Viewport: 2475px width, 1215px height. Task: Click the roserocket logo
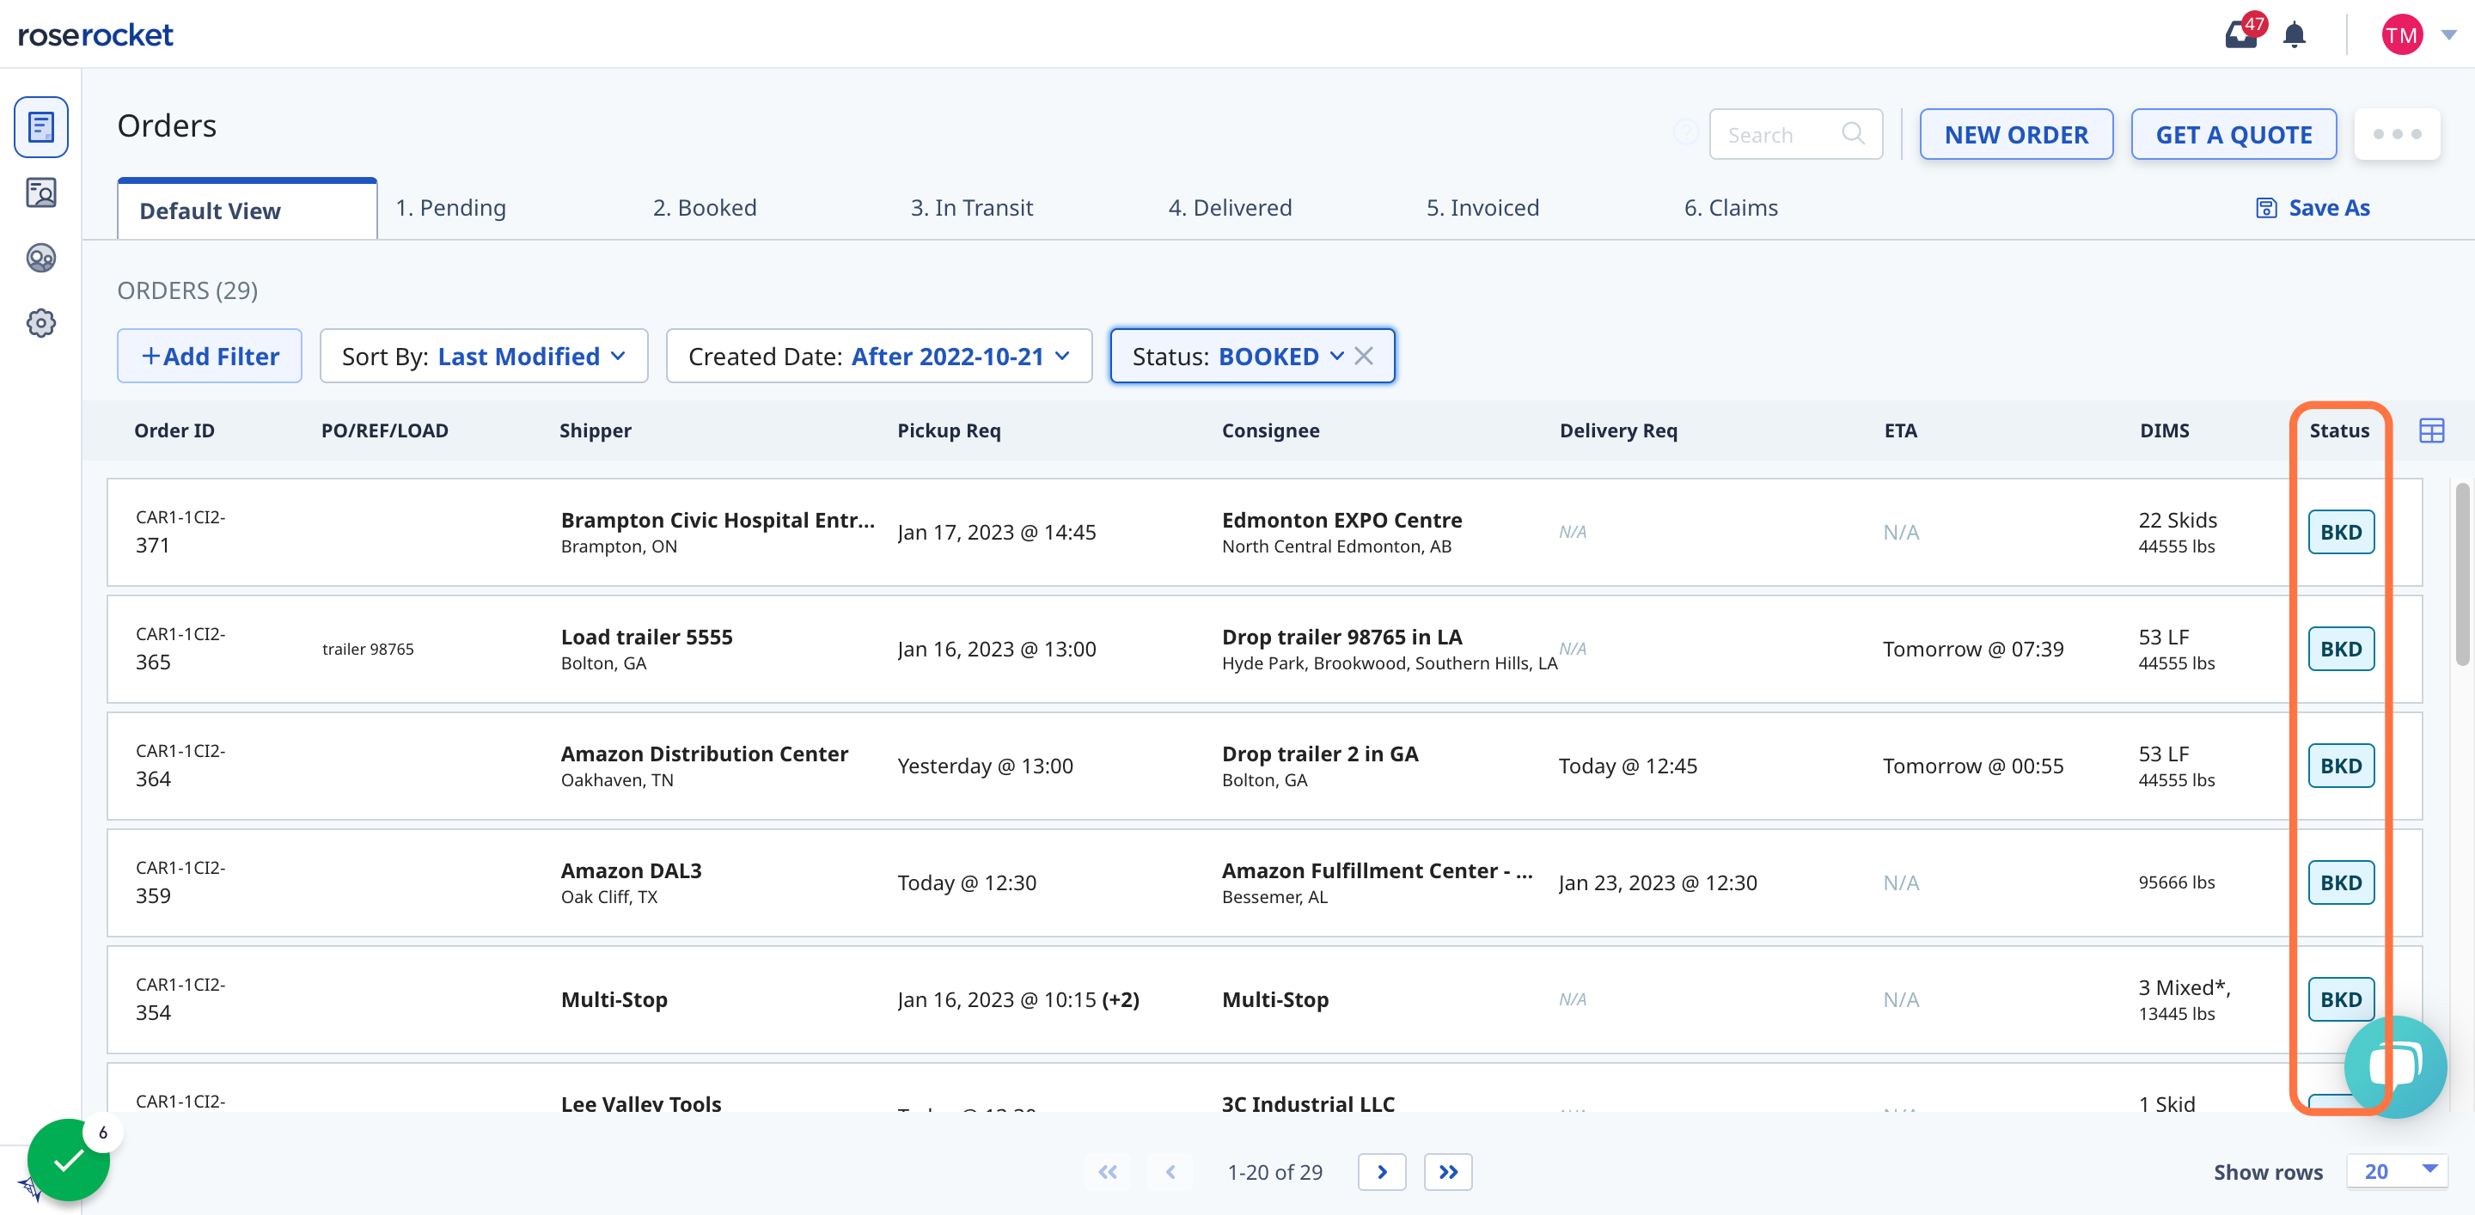pyautogui.click(x=96, y=34)
